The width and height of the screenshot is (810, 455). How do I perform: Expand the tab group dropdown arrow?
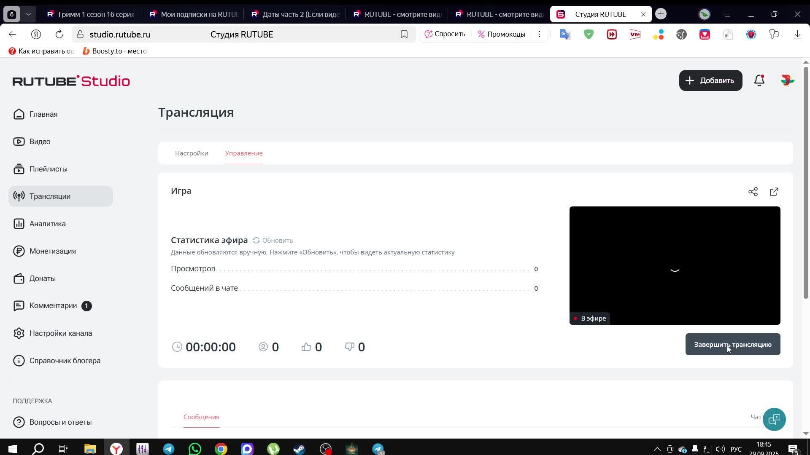click(x=28, y=14)
